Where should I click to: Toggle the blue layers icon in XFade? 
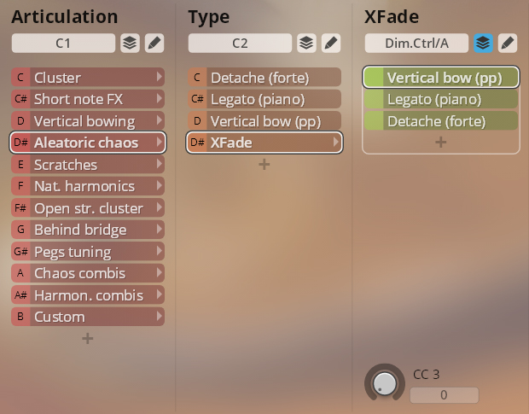coord(483,44)
